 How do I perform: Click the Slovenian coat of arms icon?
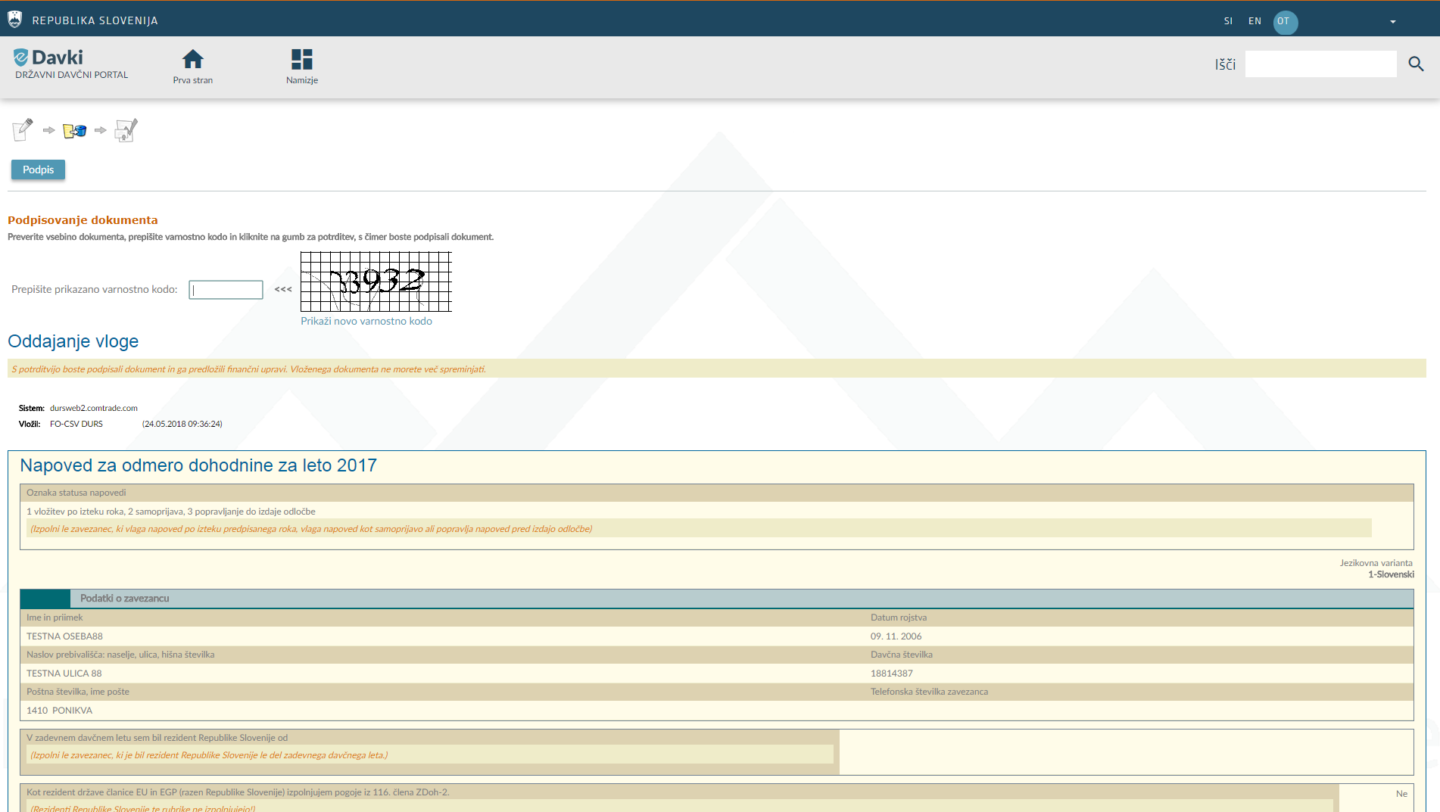(x=14, y=20)
